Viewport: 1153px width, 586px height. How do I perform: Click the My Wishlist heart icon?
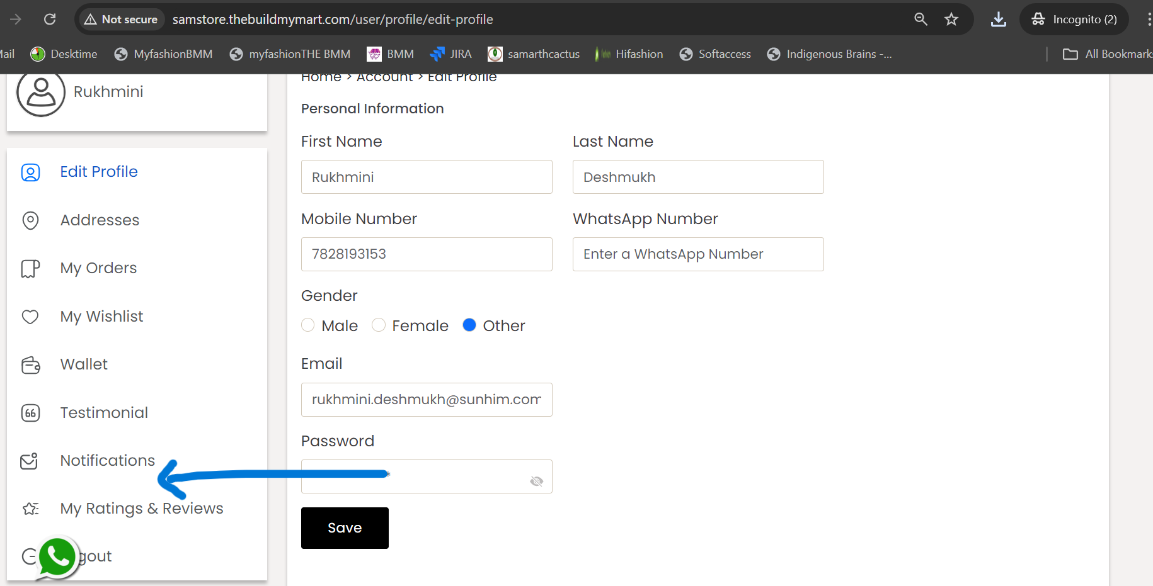point(30,317)
